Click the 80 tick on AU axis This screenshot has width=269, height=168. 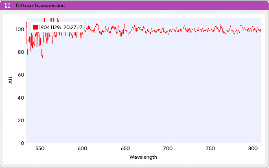point(22,52)
